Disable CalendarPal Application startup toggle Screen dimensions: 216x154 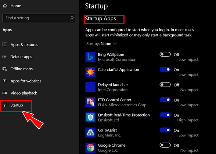point(165,69)
